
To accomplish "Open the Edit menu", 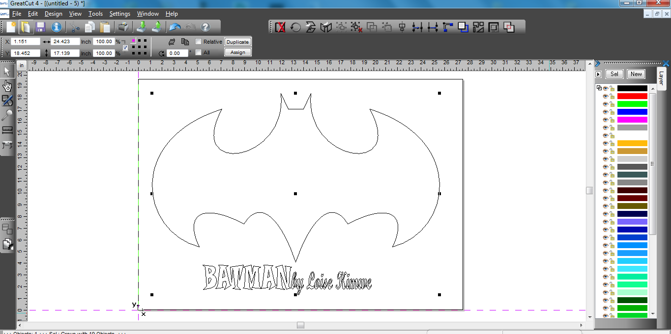I will (x=33, y=14).
